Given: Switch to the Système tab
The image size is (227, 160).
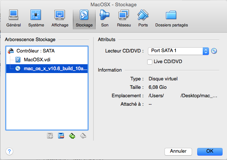Looking at the screenshot, I should coord(36,19).
